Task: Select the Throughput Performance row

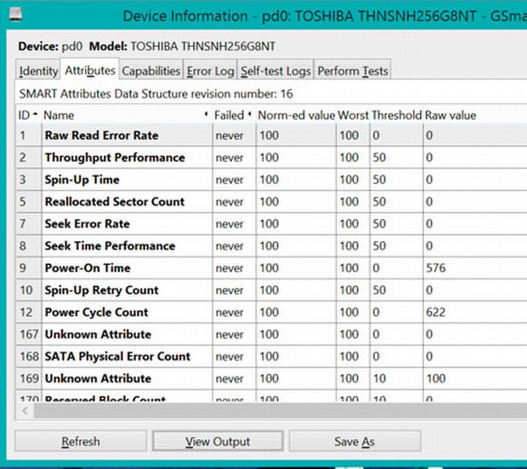Action: (271, 157)
